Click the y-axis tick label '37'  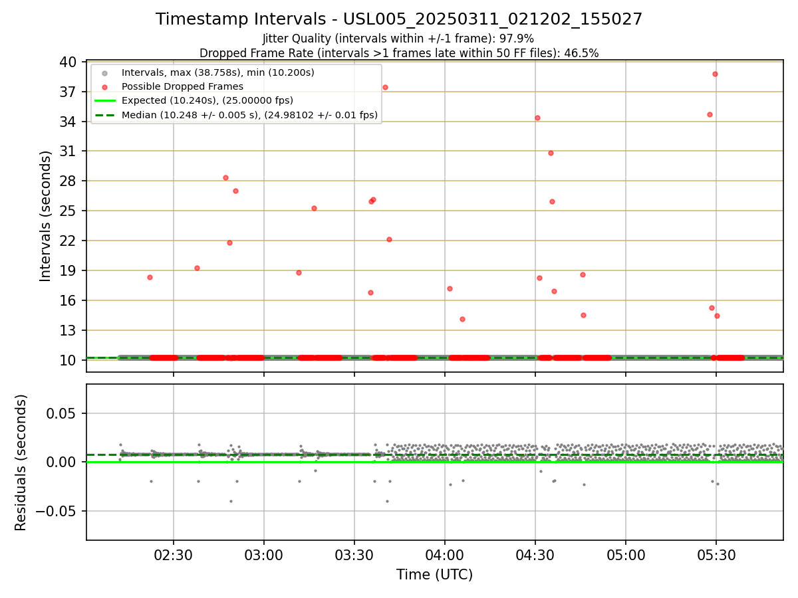click(x=68, y=92)
